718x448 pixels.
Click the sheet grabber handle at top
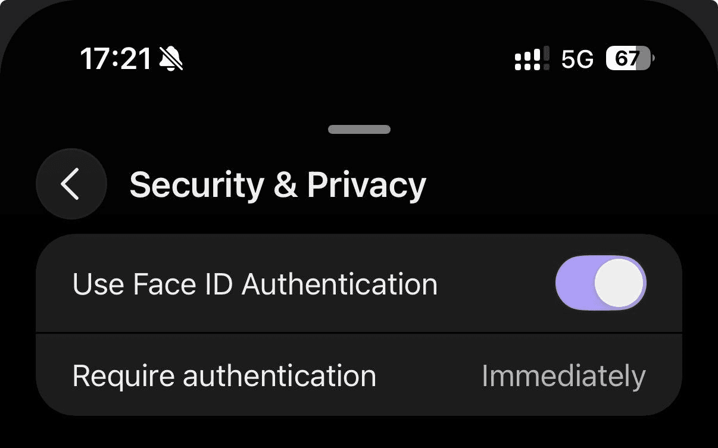click(x=359, y=129)
